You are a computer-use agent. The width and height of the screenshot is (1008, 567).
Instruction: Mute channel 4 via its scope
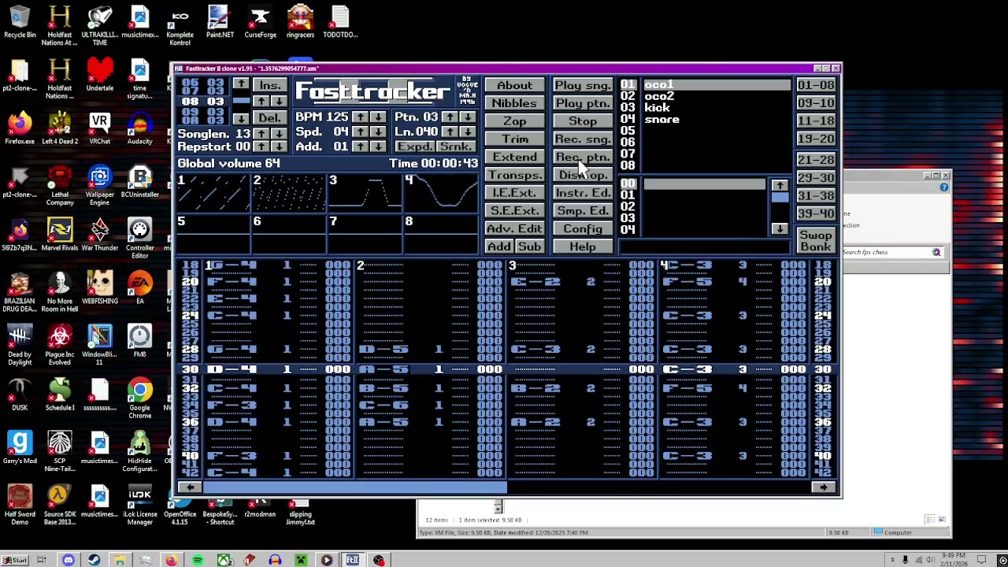441,193
